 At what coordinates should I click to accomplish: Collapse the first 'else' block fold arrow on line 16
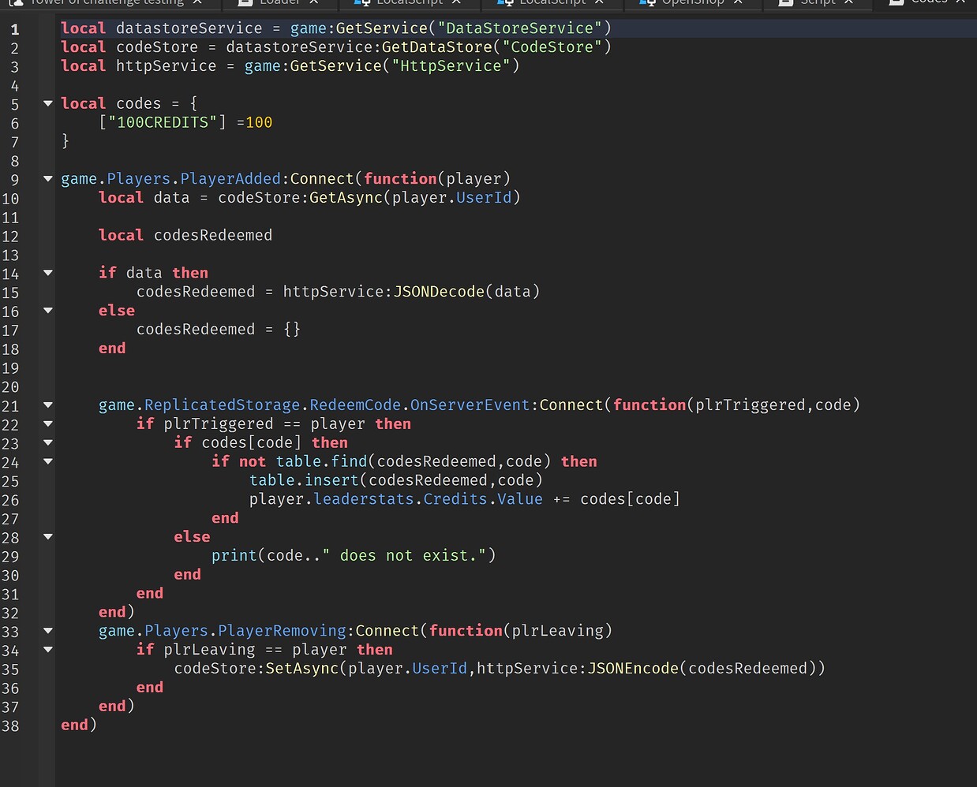click(x=48, y=311)
